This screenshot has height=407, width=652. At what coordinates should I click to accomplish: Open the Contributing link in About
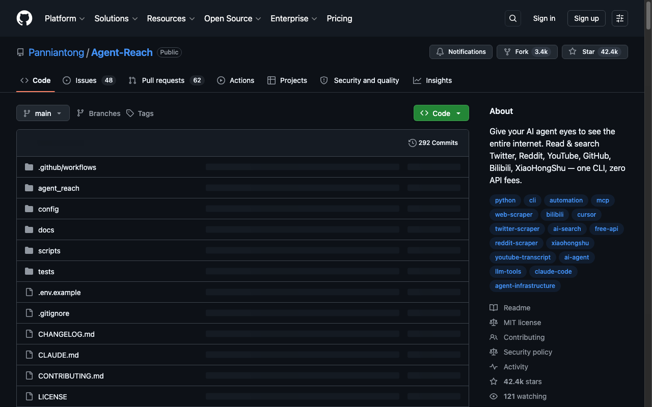pyautogui.click(x=517, y=337)
